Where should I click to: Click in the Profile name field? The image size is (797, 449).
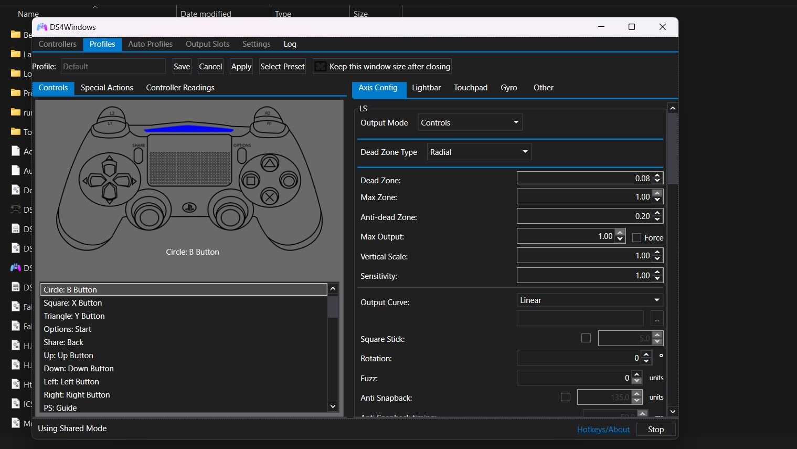[113, 66]
